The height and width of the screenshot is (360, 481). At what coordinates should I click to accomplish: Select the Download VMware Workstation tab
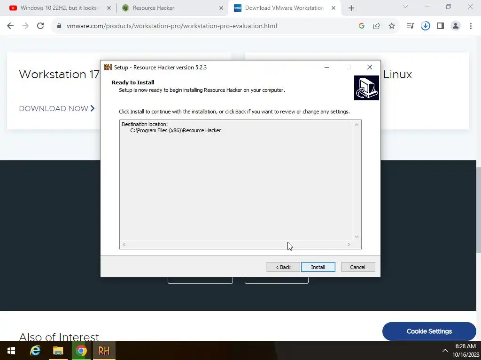(x=284, y=8)
